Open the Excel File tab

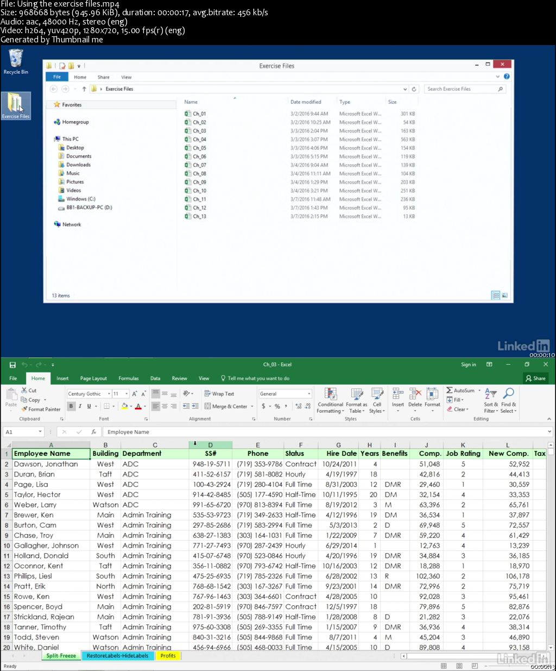click(x=13, y=378)
